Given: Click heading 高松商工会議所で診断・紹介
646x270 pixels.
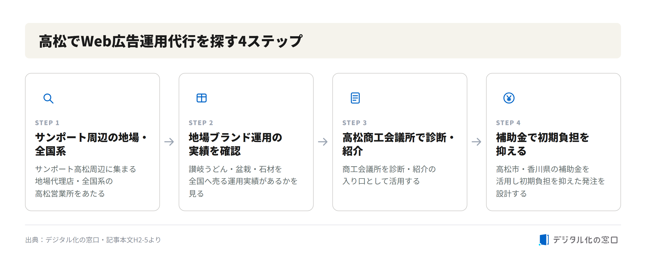Looking at the screenshot, I should [399, 144].
